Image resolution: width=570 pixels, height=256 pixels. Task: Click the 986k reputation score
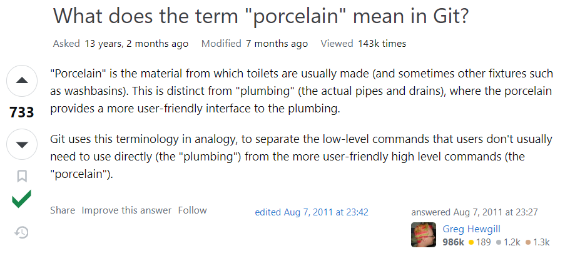pyautogui.click(x=453, y=242)
